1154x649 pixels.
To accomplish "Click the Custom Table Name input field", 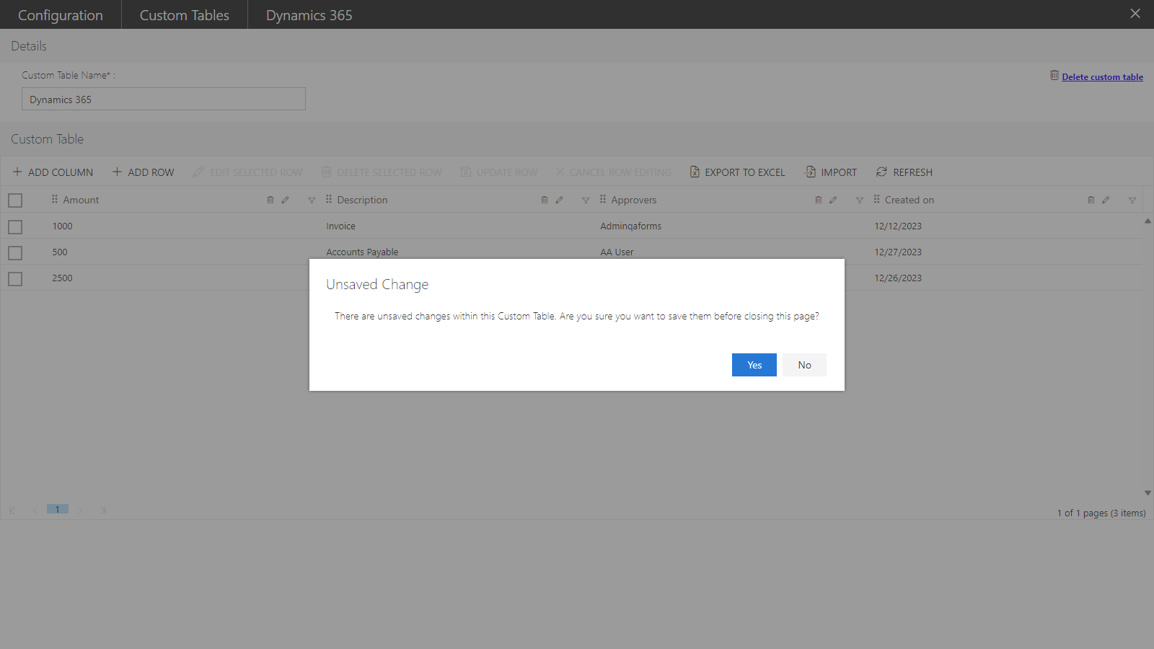I will 164,99.
